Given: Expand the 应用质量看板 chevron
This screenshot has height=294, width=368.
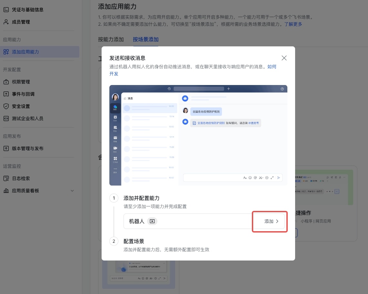Looking at the screenshot, I should click(72, 191).
